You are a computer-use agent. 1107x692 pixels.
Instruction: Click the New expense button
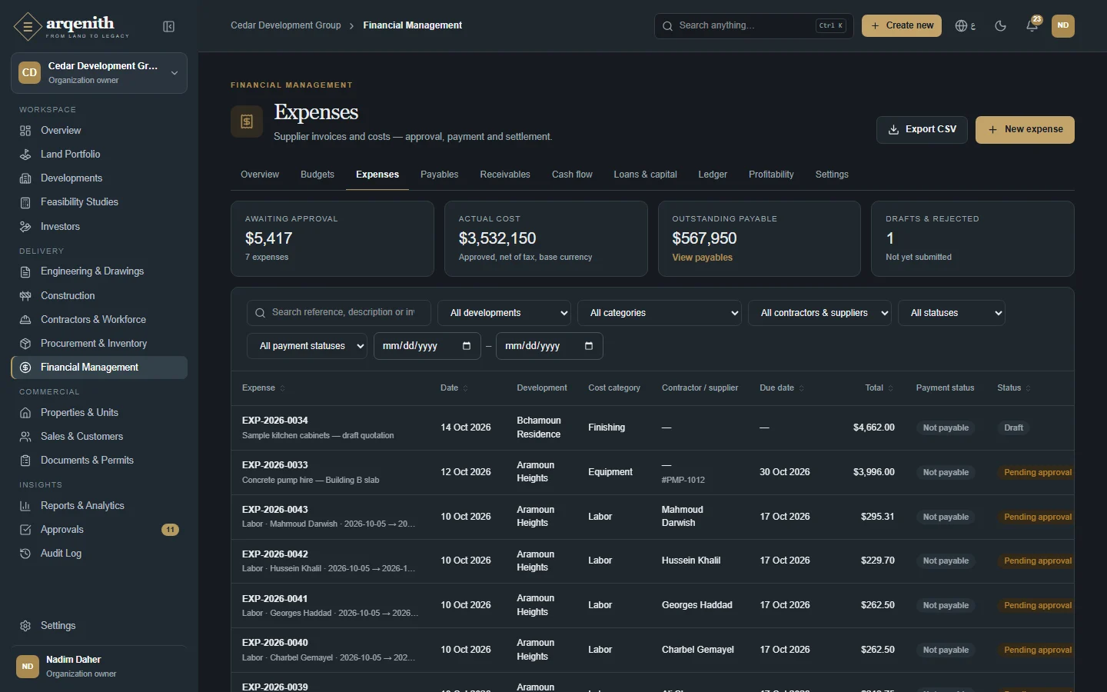(x=1025, y=130)
